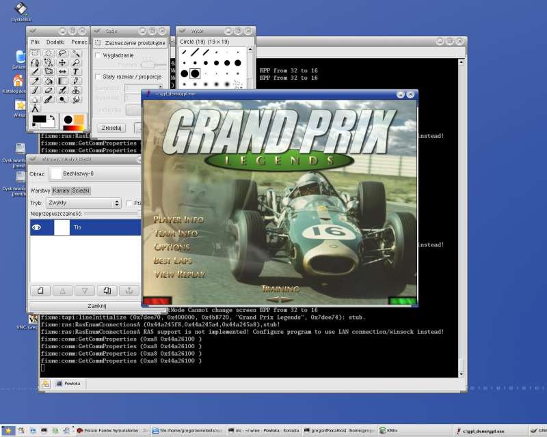
Task: Open the Obraz image selector BezNazwy-0
Action: pos(95,173)
